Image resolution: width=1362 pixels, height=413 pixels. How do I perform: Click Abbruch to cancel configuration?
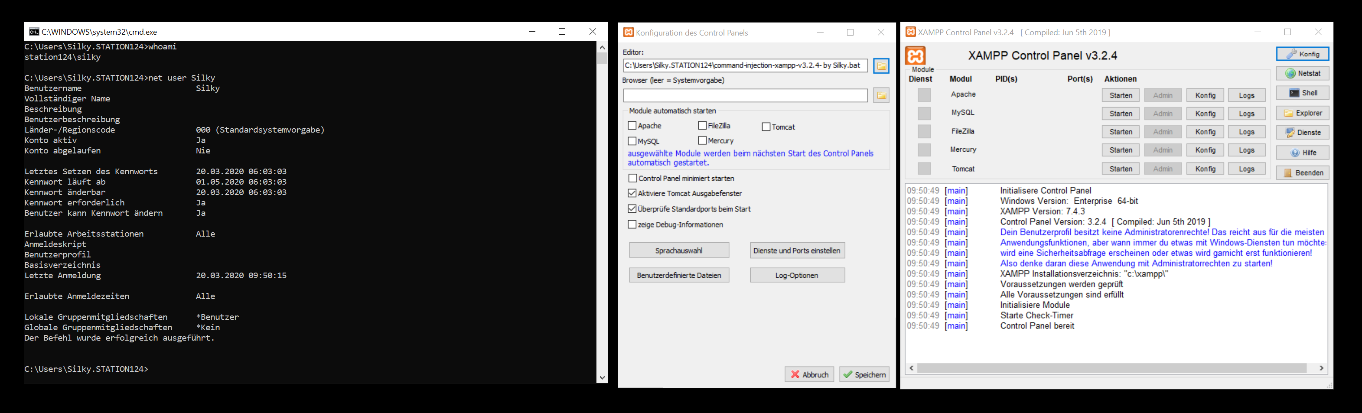pyautogui.click(x=809, y=374)
